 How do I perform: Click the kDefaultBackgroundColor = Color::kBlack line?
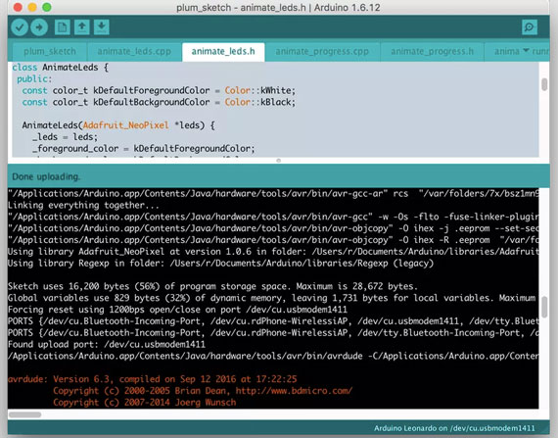[159, 102]
